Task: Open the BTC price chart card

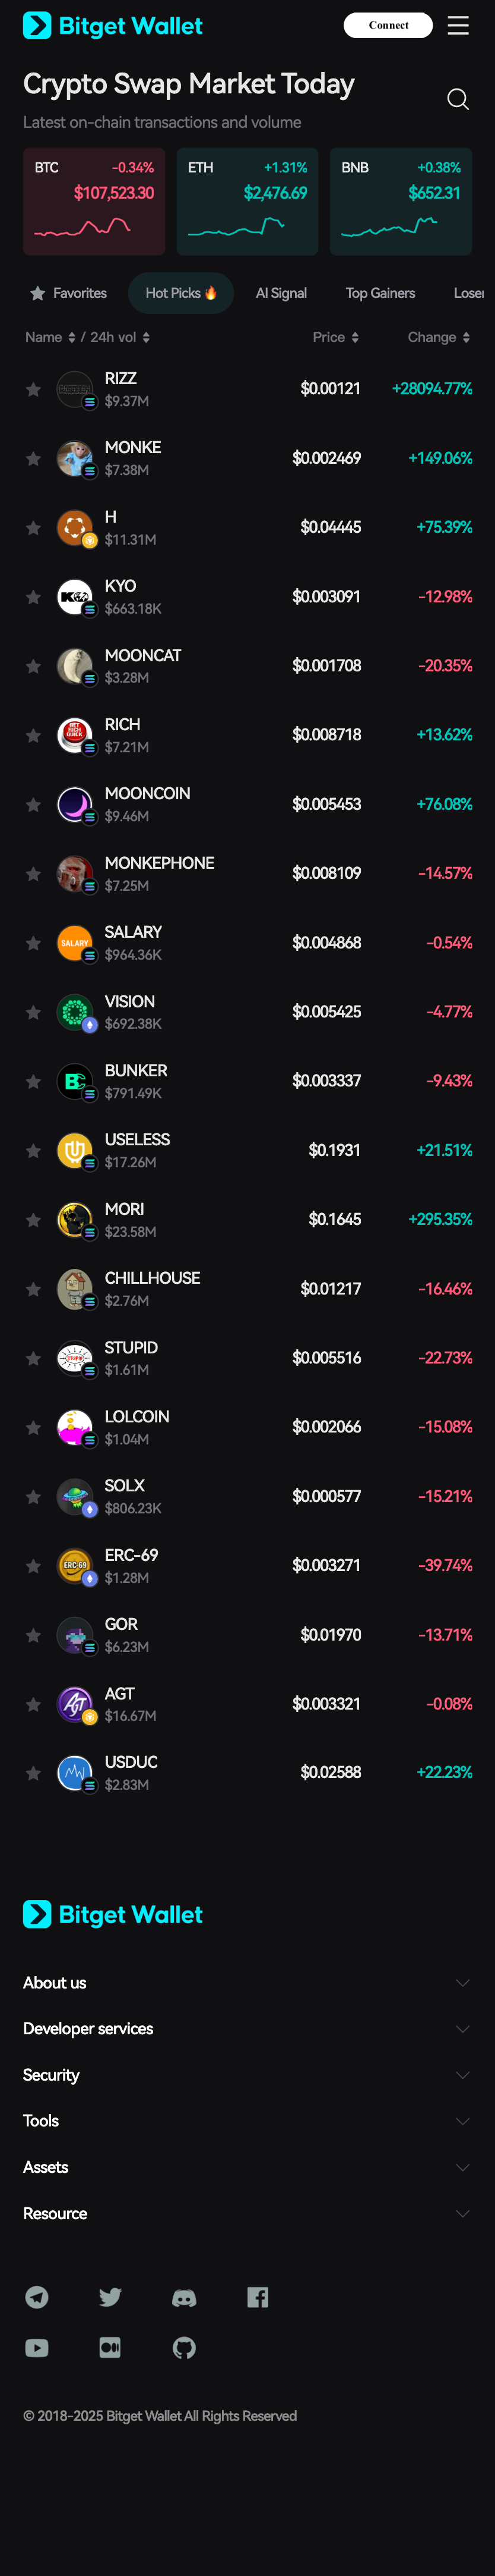Action: tap(94, 202)
